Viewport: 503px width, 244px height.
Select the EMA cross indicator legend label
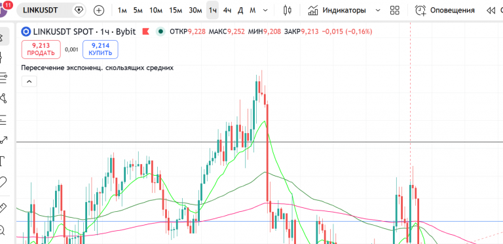pos(97,68)
